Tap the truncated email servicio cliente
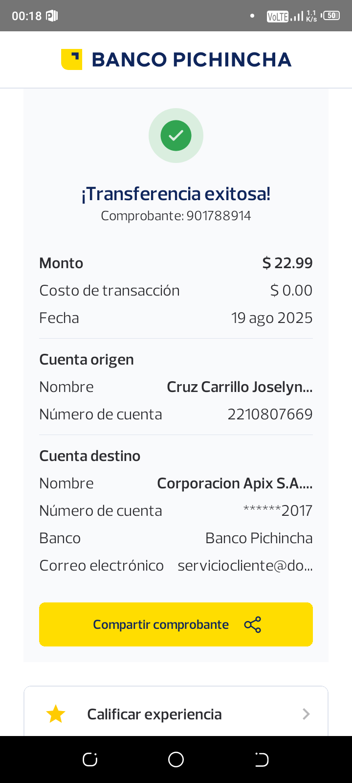The image size is (352, 783). click(x=245, y=566)
